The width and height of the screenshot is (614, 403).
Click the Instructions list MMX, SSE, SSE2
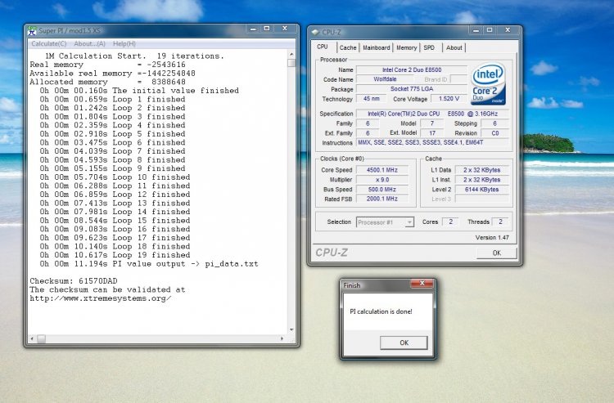pos(432,143)
